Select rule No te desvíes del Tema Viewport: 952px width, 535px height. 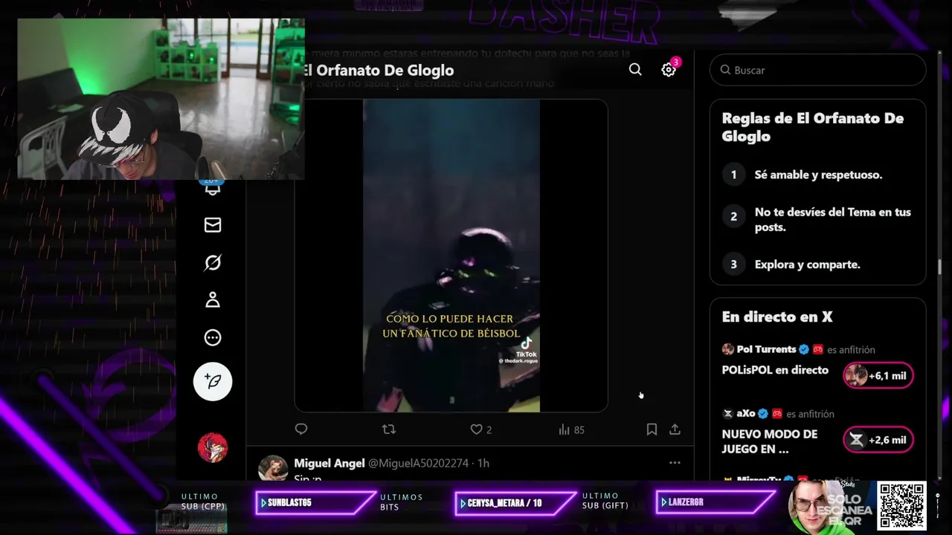tap(832, 219)
